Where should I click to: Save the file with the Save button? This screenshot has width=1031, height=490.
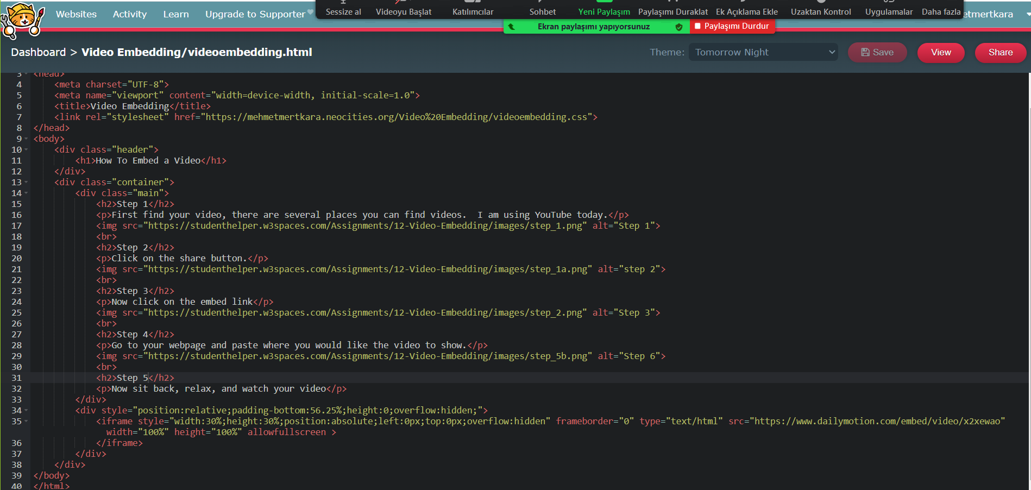(x=877, y=52)
